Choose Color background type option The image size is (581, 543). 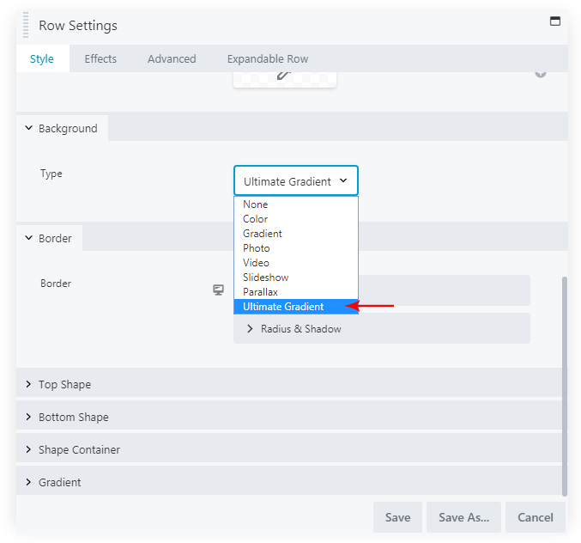256,219
